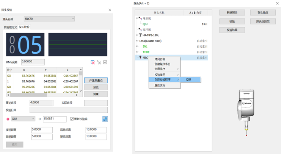Open the QIU gauge dropdown
The image size is (281, 154).
pos(23,119)
